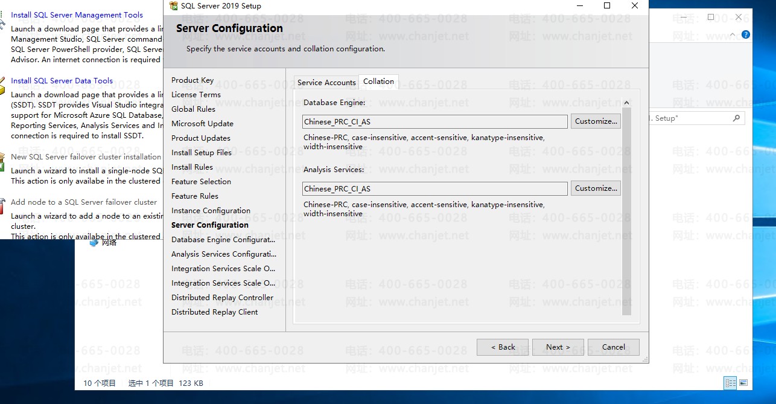Click the failover cluster installation icon
The image size is (776, 404).
(2, 163)
